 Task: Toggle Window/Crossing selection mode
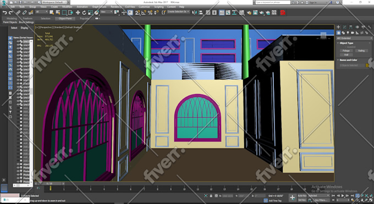(x=70, y=13)
